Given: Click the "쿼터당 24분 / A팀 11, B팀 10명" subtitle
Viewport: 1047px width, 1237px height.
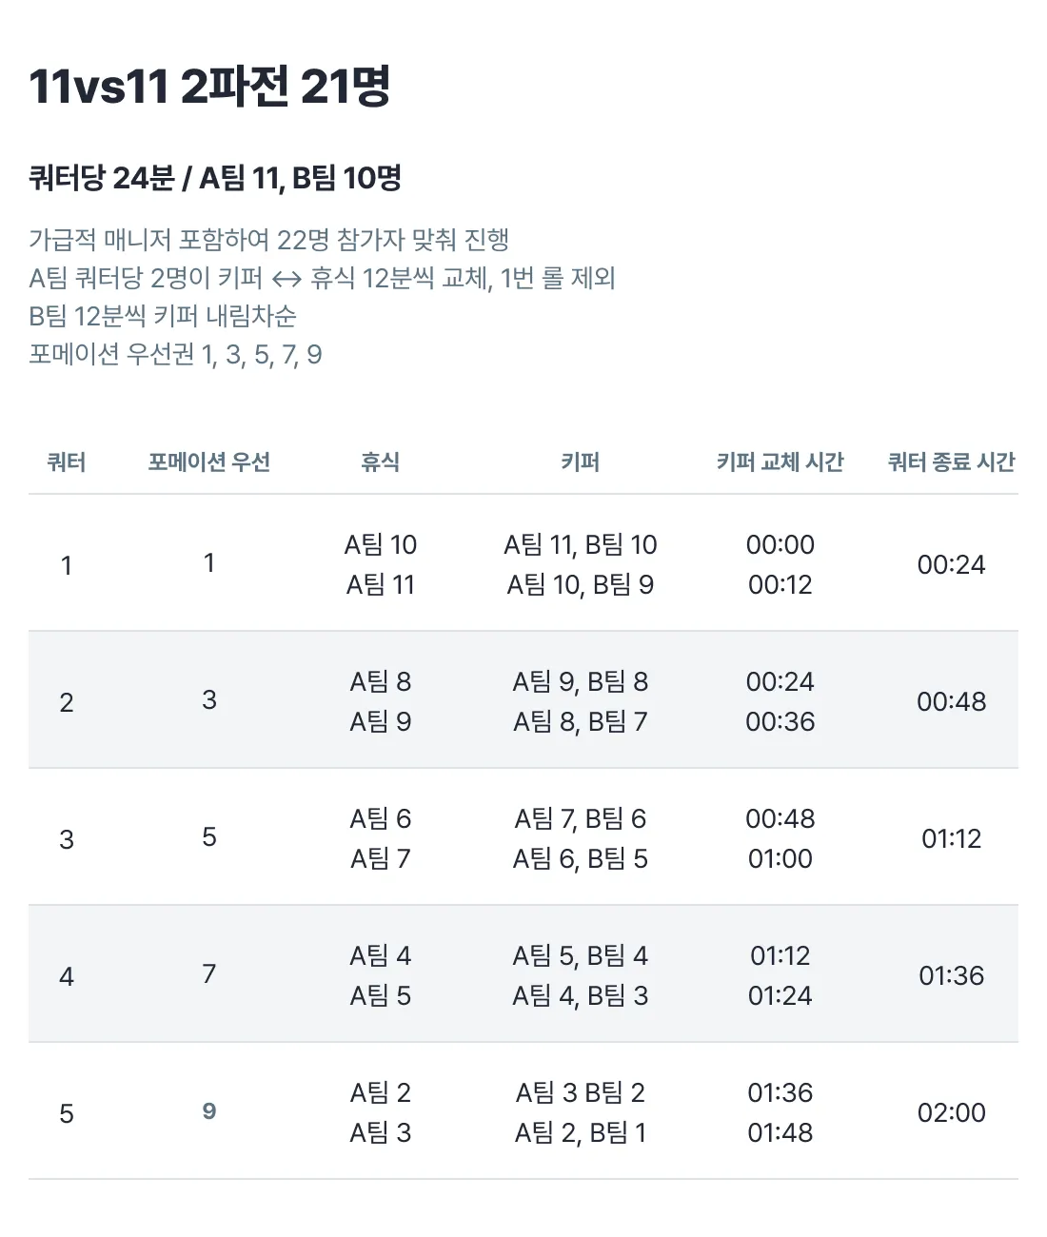Looking at the screenshot, I should click(215, 178).
